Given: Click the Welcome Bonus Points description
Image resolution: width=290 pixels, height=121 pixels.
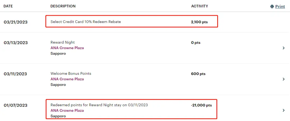Looking at the screenshot, I should (x=71, y=73).
